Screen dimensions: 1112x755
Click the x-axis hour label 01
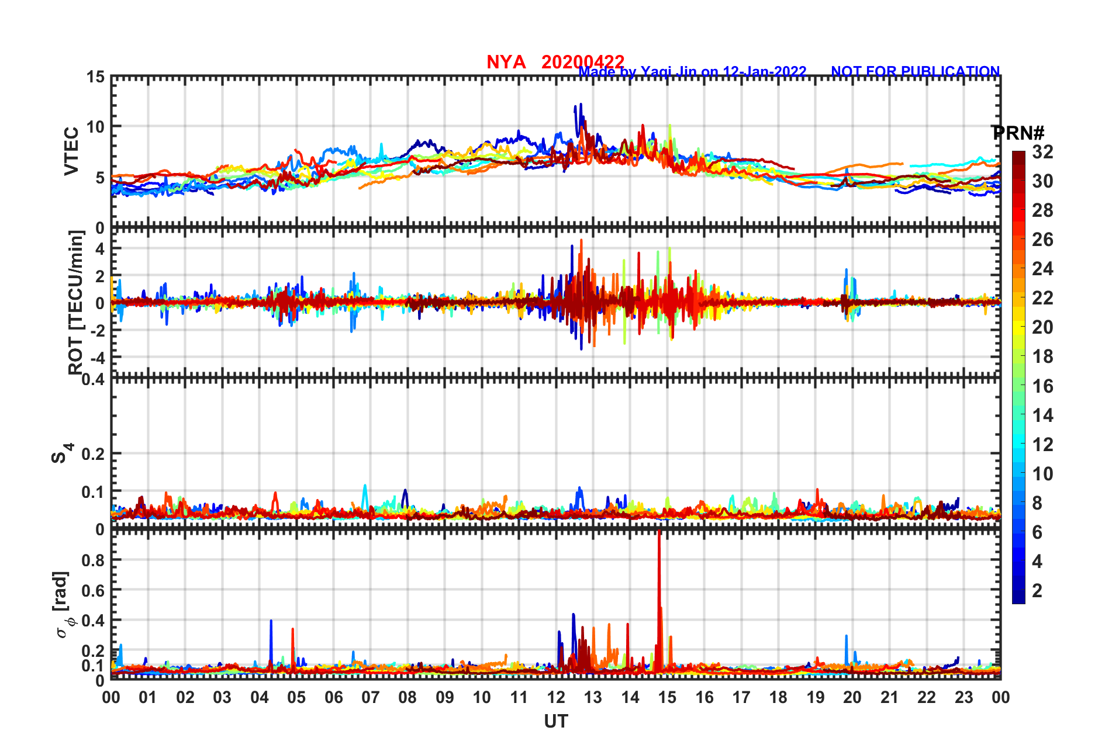[148, 697]
